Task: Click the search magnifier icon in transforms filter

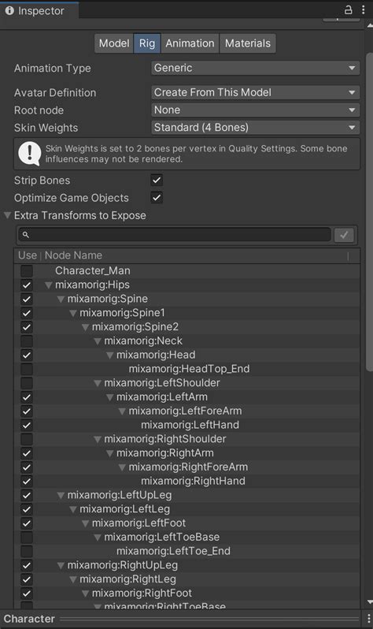Action: pyautogui.click(x=26, y=235)
